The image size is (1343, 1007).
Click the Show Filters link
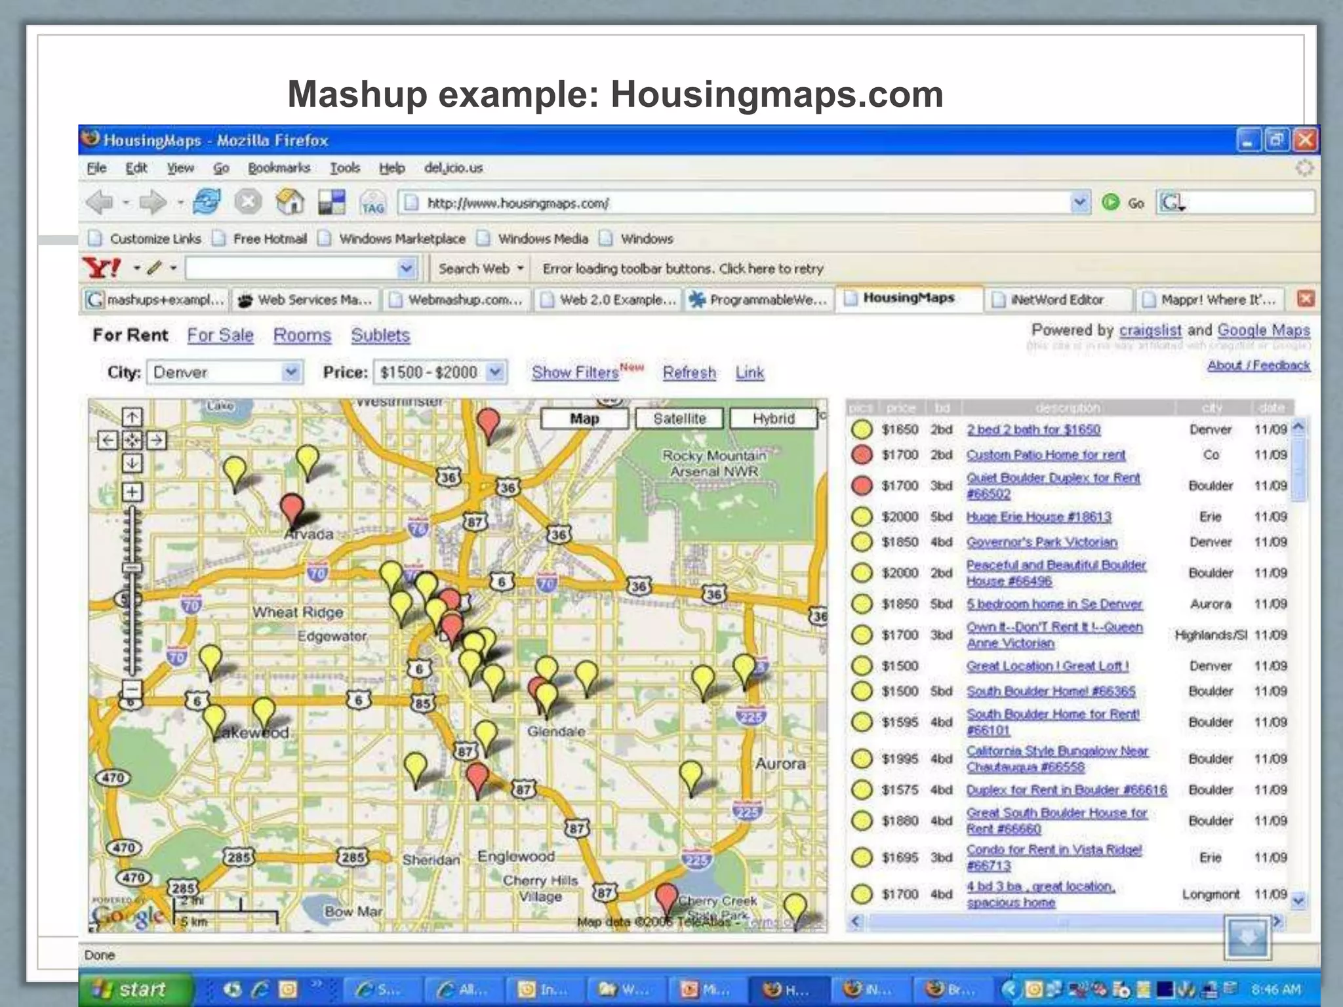[x=575, y=372]
